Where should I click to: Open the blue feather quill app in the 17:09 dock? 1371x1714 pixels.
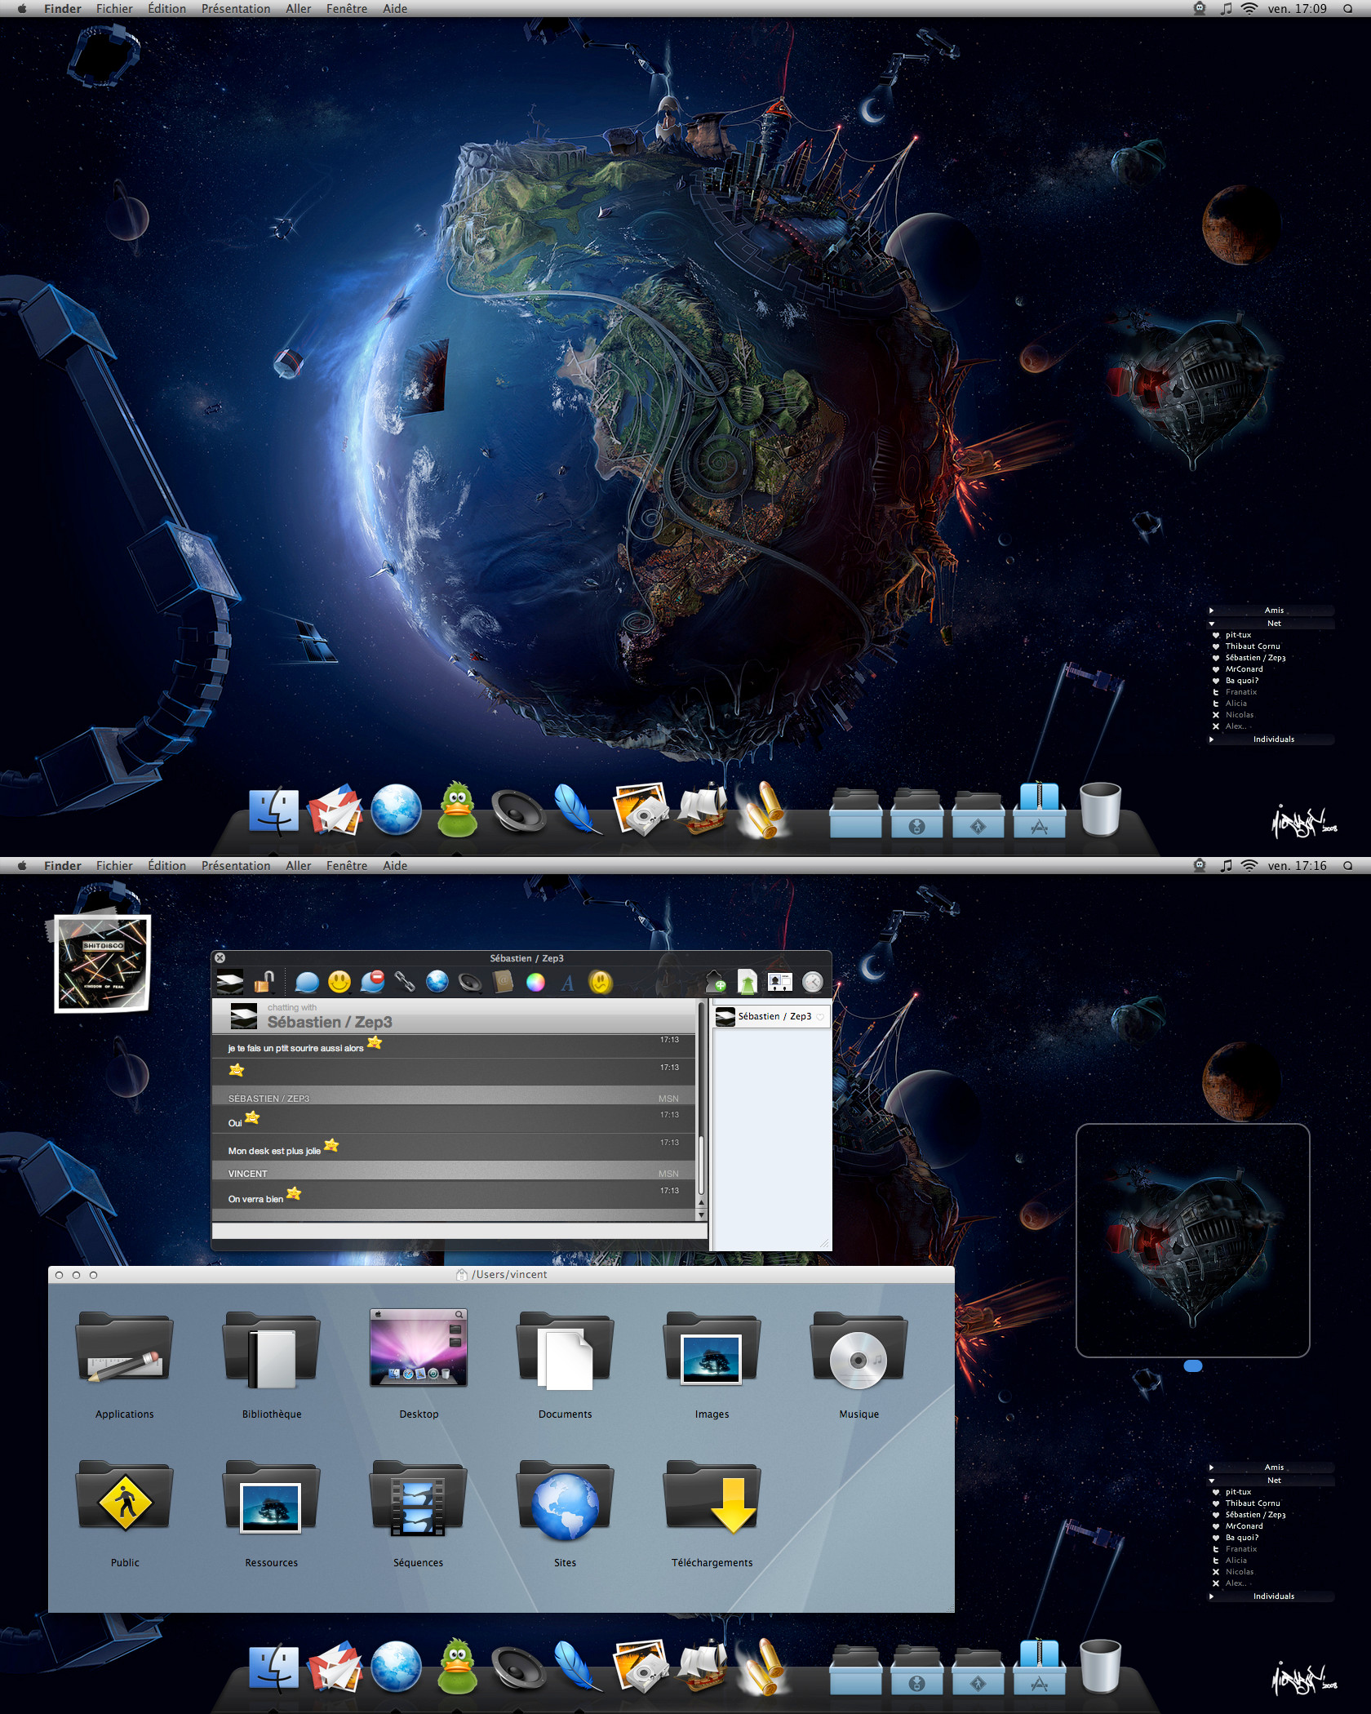pyautogui.click(x=576, y=808)
